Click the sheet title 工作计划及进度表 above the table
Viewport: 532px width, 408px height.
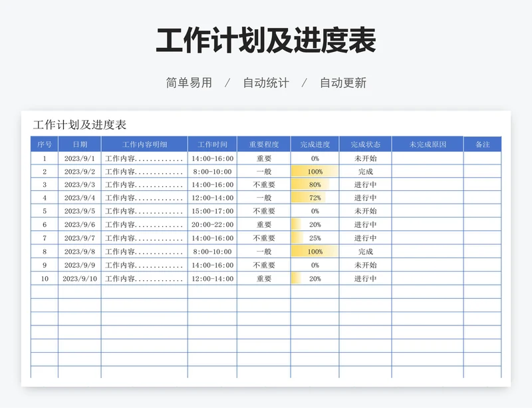(80, 124)
